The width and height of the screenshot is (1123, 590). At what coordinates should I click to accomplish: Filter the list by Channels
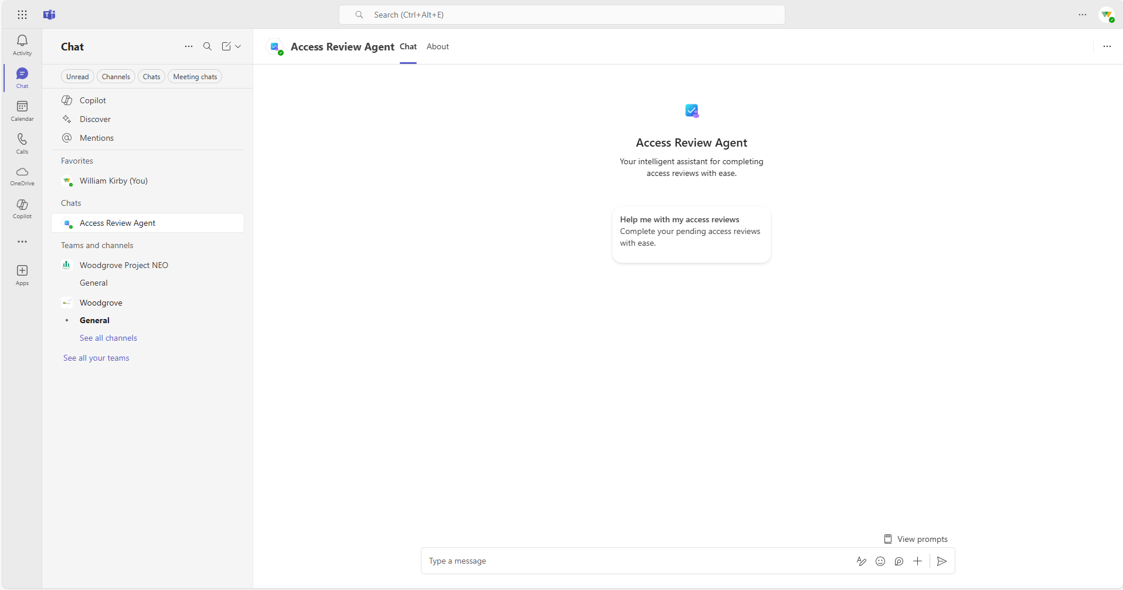coord(116,77)
